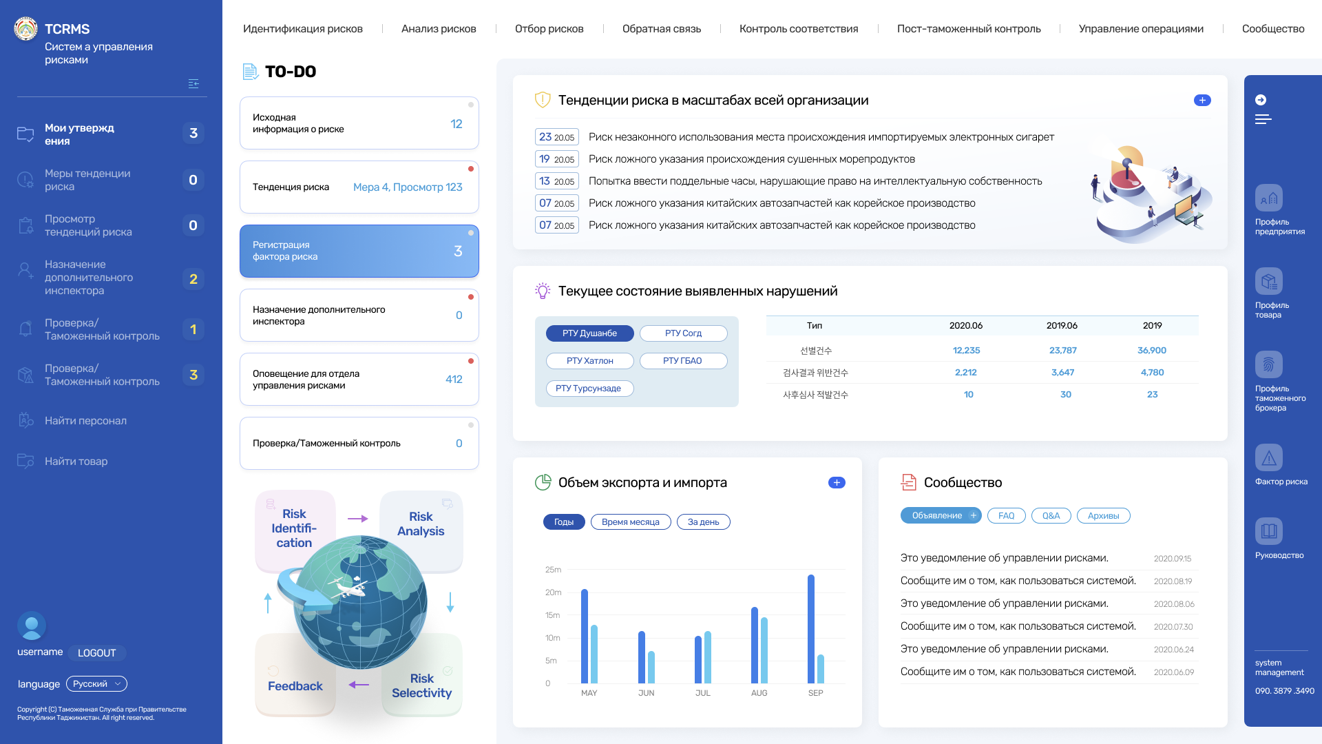1322x744 pixels.
Task: Click value 36,900 in violations table
Action: [1152, 351]
